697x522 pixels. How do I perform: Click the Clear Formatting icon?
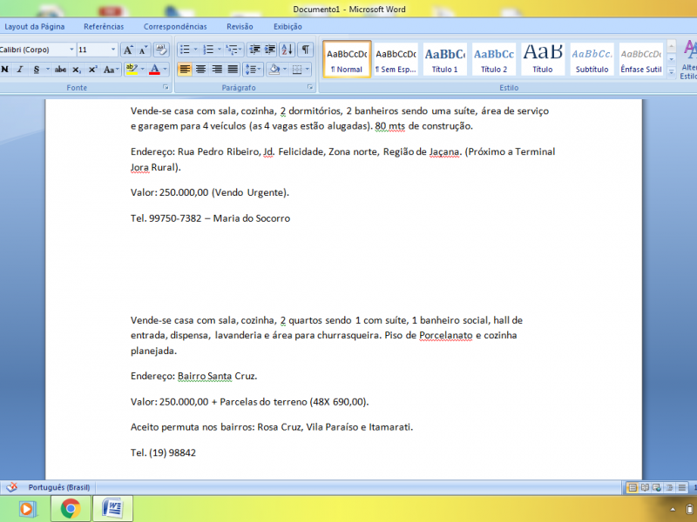coord(161,50)
